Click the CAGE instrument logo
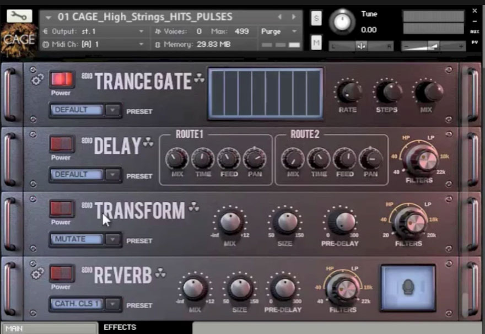 (19, 41)
